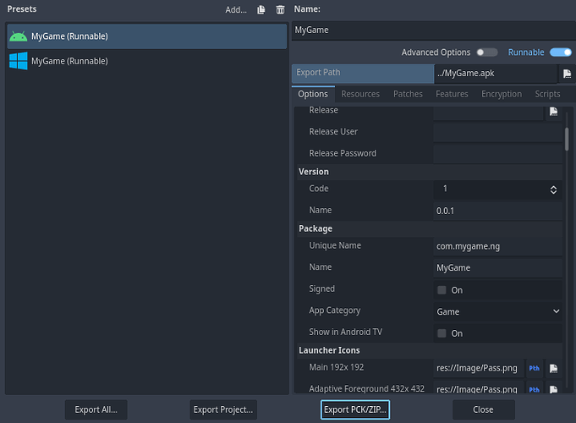Click Pth icon for Adaptive Foreground
The width and height of the screenshot is (576, 423).
534,389
